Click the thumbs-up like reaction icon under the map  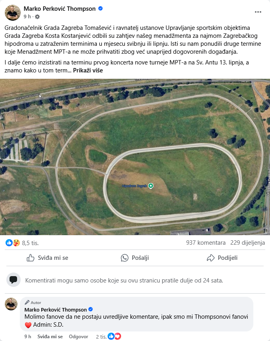[x=9, y=243]
